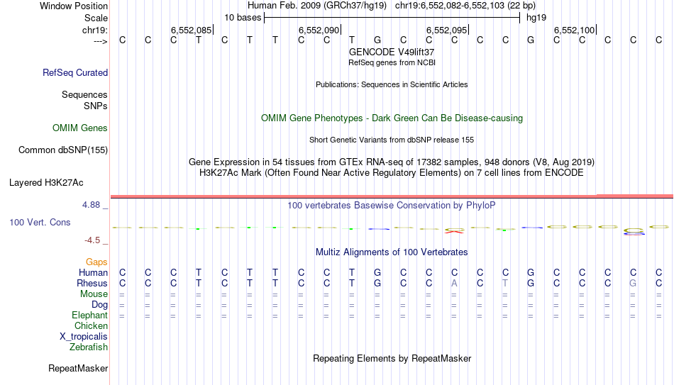Select the X_tropicalis alignment row label

click(84, 337)
